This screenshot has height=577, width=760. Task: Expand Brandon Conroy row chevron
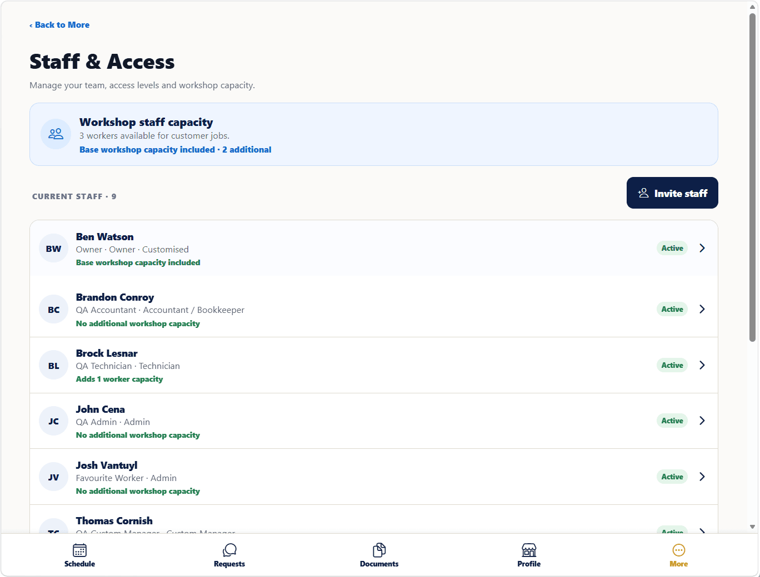(x=702, y=309)
